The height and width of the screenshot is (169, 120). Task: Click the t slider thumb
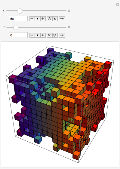point(16,27)
